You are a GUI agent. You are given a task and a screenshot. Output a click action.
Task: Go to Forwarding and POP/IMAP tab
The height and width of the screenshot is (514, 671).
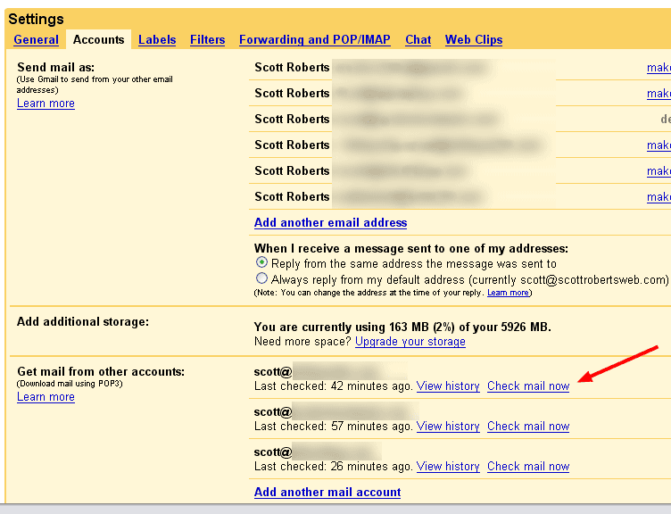tap(315, 39)
